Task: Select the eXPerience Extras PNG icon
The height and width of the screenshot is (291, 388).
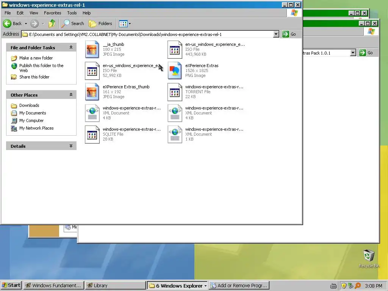Action: 175,70
